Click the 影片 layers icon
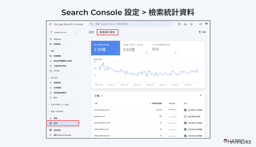Screen dimensions: 256x147 pos(50,98)
